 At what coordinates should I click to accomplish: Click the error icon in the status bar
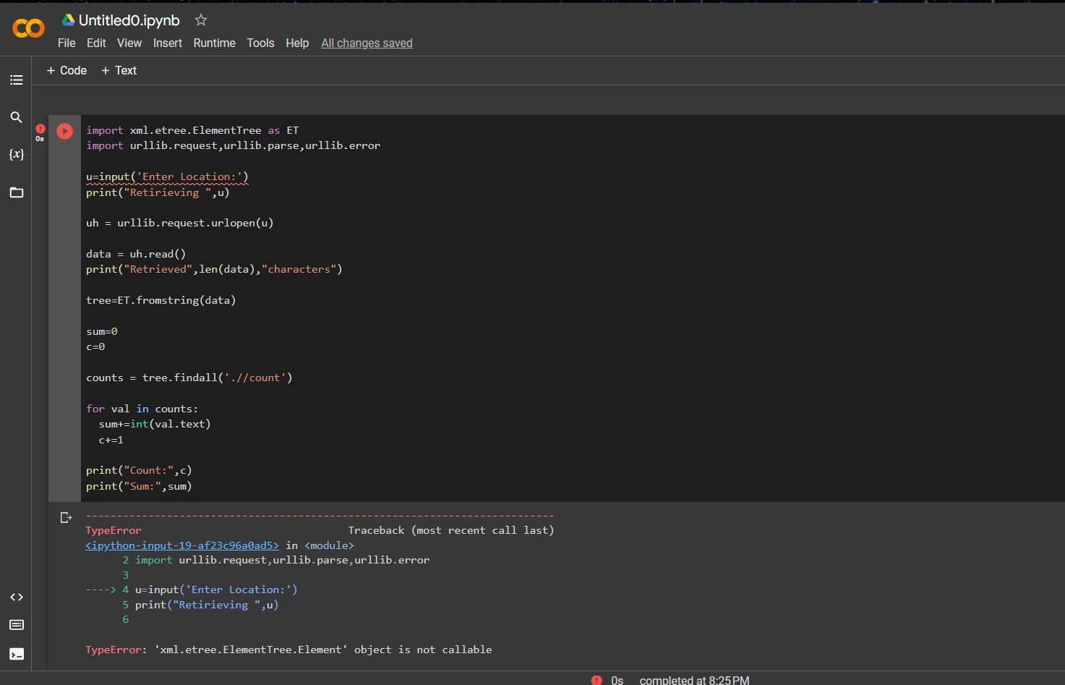click(596, 680)
